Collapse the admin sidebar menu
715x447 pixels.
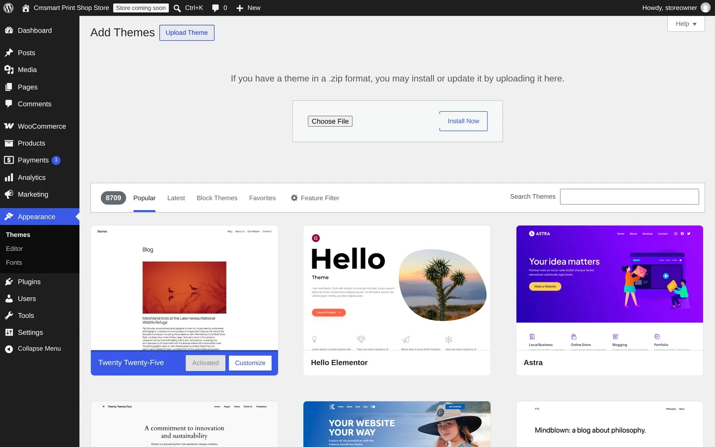pyautogui.click(x=33, y=349)
